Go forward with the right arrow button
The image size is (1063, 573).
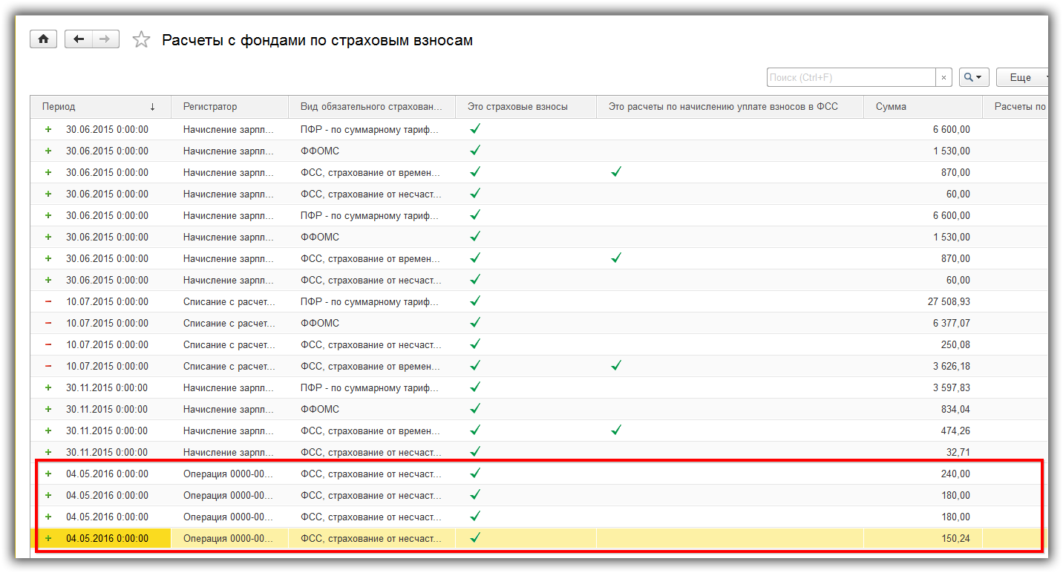[105, 39]
